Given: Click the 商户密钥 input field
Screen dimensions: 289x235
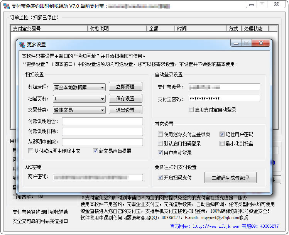Looking at the screenshot, I should [x=98, y=178].
